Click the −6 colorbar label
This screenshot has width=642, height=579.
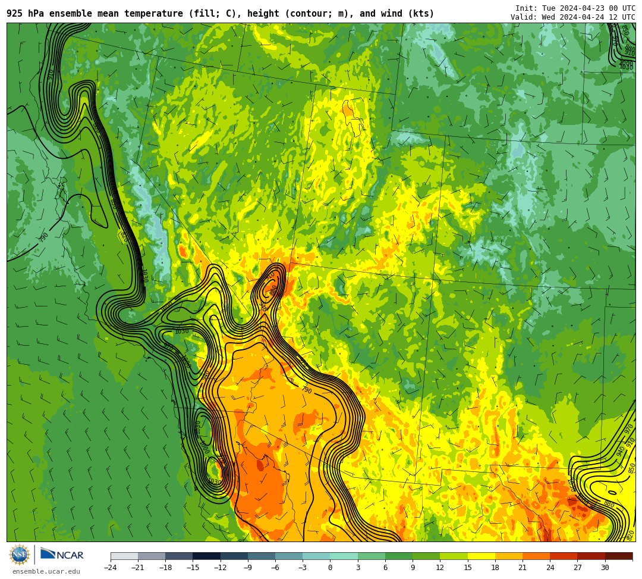275,568
